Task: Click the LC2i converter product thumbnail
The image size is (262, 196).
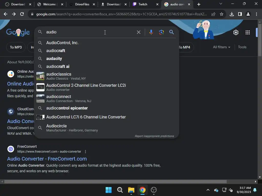Action: [x=40, y=87]
